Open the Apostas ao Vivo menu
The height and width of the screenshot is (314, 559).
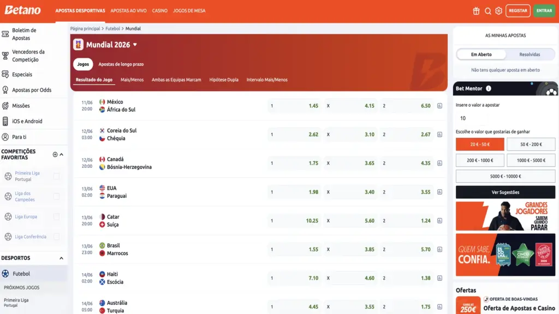(x=128, y=11)
